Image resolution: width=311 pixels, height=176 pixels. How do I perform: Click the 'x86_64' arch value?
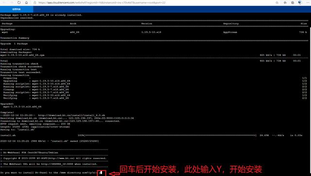coord(74,32)
